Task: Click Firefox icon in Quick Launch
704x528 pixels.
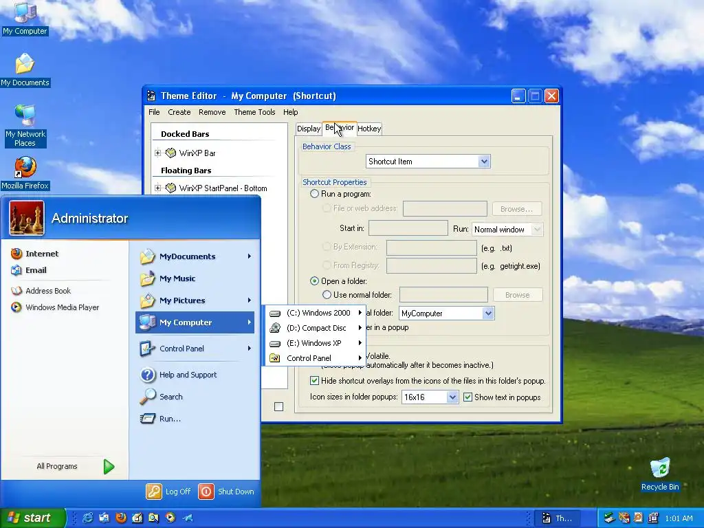Action: tap(121, 518)
